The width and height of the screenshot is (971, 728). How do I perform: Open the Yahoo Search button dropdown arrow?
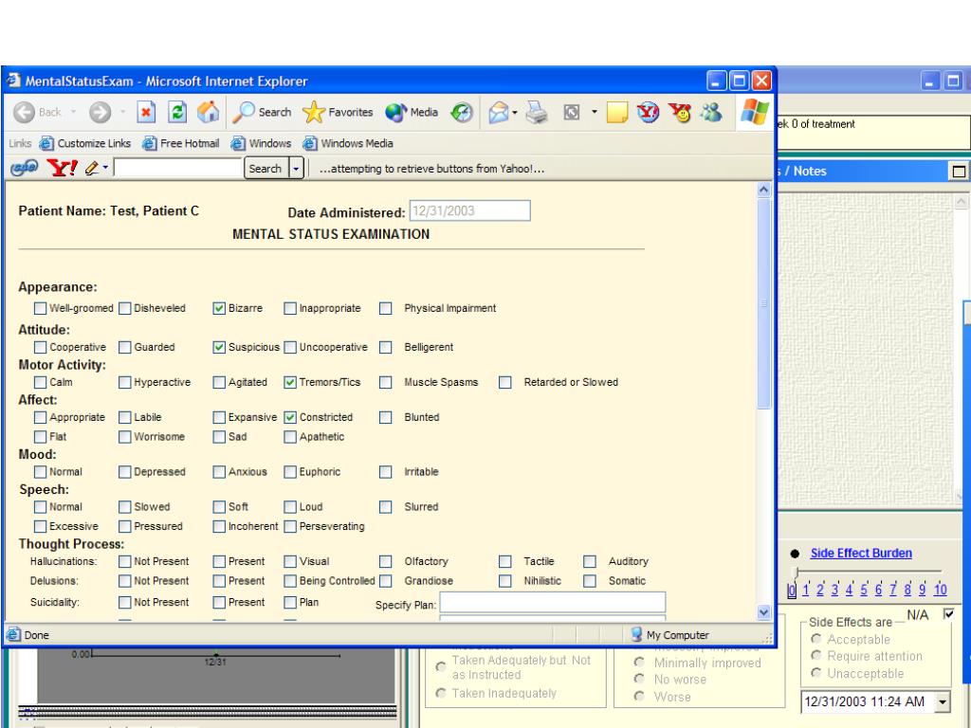pos(296,169)
